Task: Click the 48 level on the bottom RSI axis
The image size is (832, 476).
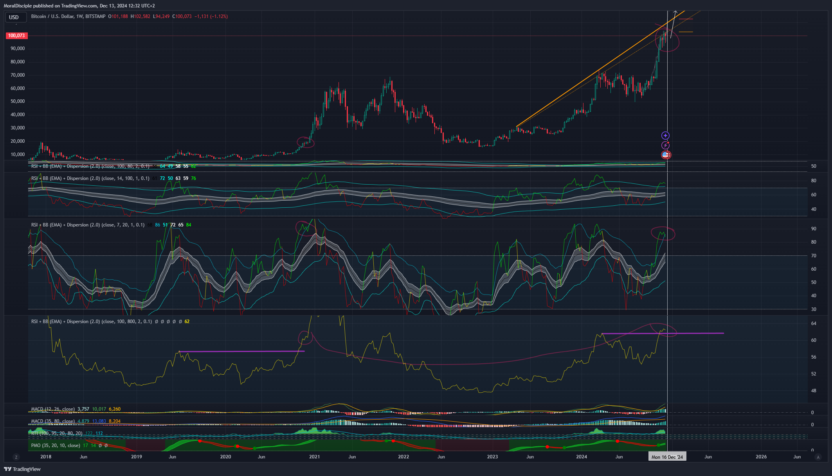Action: coord(814,391)
